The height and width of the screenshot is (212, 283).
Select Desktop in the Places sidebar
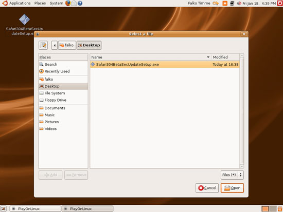point(63,86)
